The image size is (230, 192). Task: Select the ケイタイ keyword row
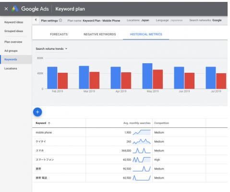[130, 141]
